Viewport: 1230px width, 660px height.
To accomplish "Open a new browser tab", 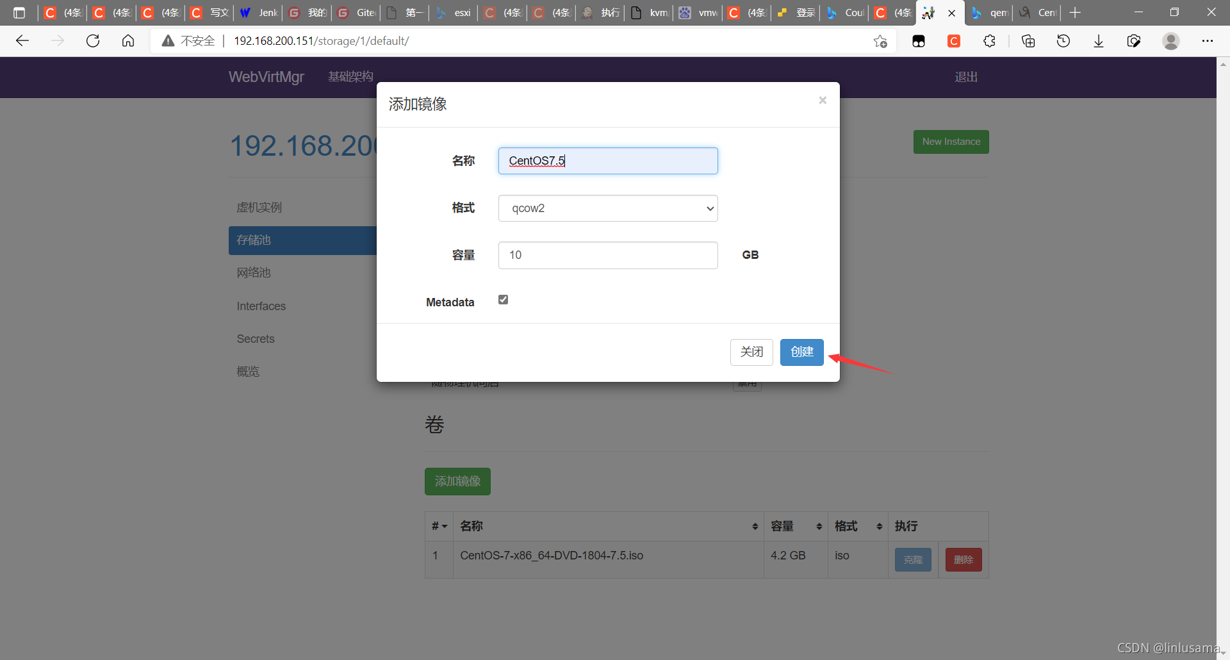I will point(1076,13).
